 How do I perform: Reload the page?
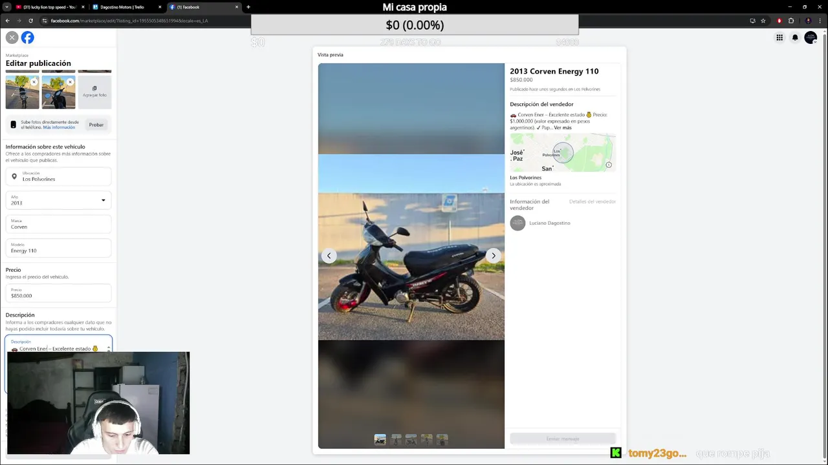pos(30,21)
